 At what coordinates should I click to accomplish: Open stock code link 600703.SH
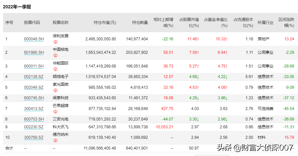34,119
